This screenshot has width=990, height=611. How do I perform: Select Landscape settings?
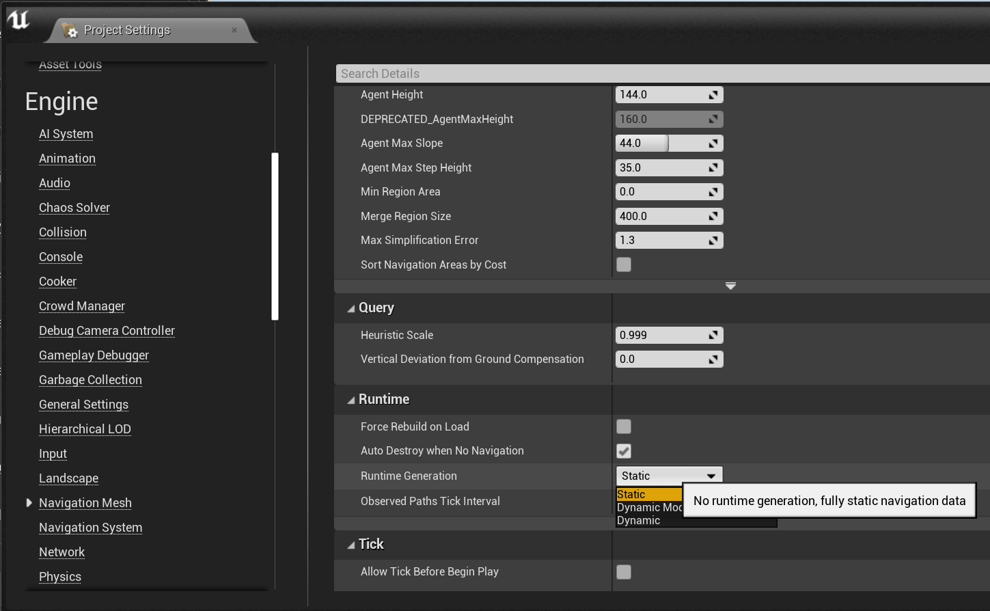68,478
